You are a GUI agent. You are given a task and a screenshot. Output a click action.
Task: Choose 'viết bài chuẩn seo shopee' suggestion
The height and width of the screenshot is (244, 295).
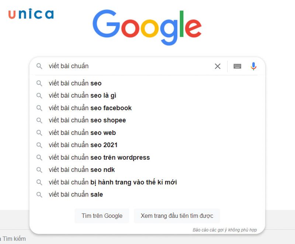click(x=87, y=120)
